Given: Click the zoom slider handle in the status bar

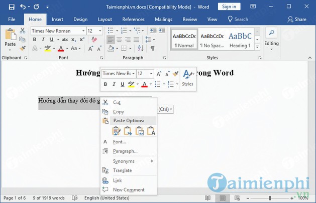Looking at the screenshot, I should click(270, 198).
